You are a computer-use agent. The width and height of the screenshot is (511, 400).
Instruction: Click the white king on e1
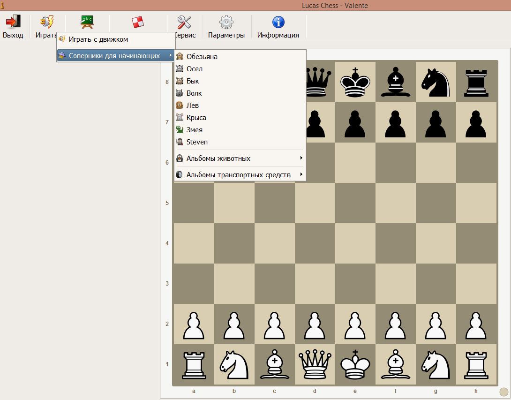click(x=355, y=364)
